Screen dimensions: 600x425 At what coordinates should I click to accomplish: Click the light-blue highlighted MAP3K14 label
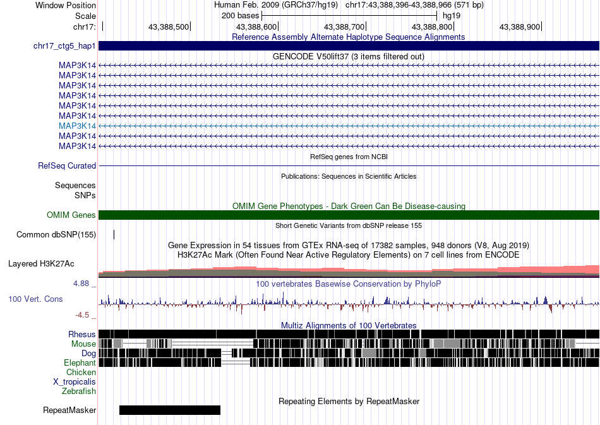[77, 126]
